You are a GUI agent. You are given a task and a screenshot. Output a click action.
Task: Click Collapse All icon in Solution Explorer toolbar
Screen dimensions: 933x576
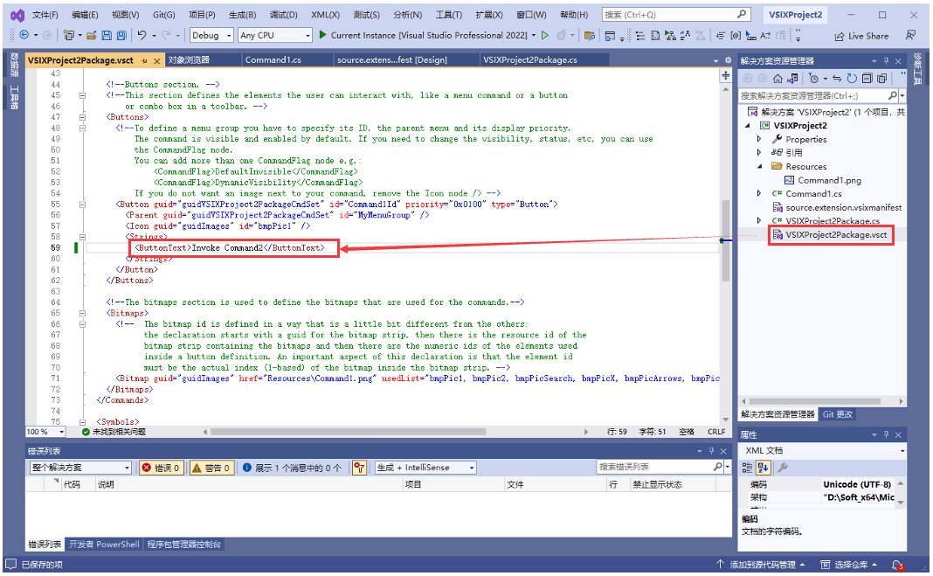(x=867, y=79)
